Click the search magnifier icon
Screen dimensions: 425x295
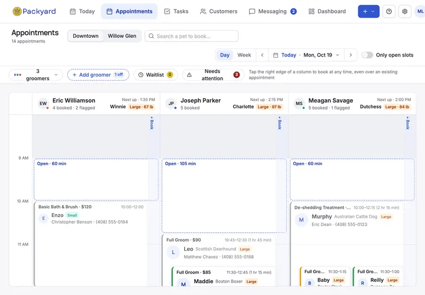[151, 36]
